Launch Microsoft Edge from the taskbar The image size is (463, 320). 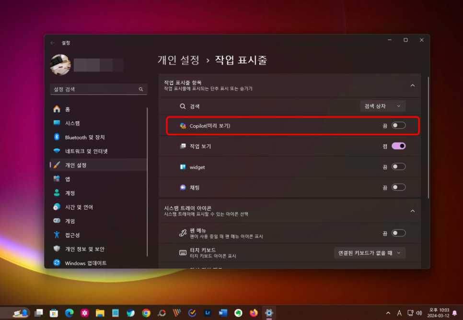tap(69, 313)
